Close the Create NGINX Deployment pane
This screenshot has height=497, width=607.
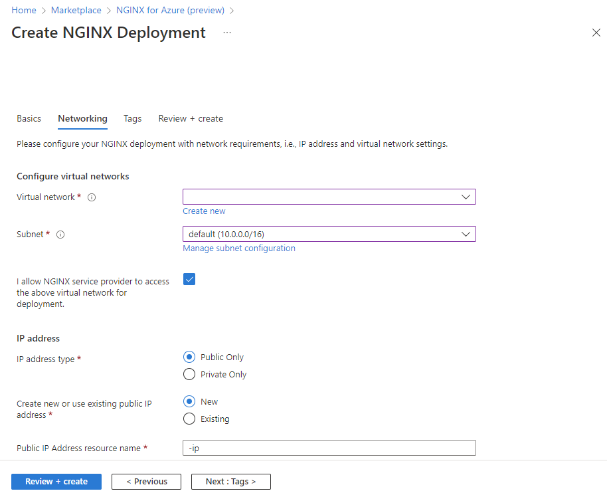(596, 33)
